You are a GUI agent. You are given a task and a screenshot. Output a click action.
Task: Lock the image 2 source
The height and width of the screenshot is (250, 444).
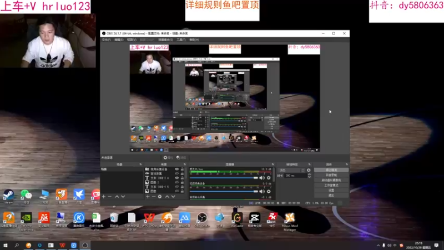182,182
